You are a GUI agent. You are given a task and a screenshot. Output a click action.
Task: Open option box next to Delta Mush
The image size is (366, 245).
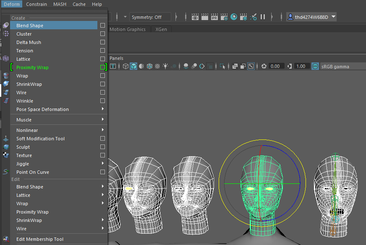[102, 42]
